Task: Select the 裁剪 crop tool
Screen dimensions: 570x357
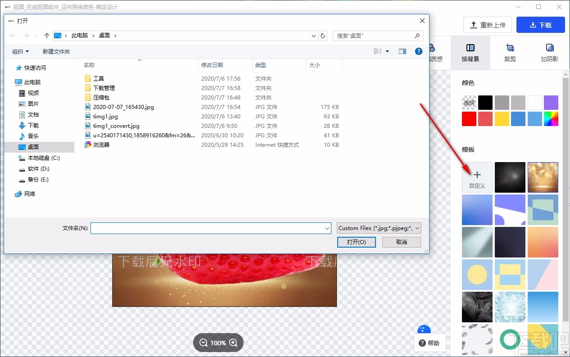Action: coord(510,53)
